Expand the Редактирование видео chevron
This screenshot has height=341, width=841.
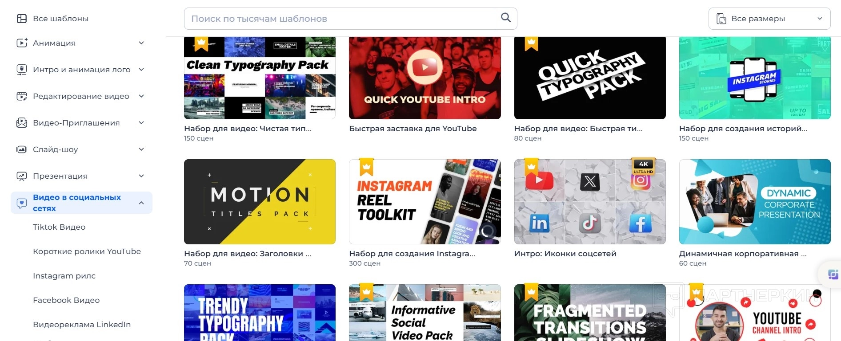[141, 96]
